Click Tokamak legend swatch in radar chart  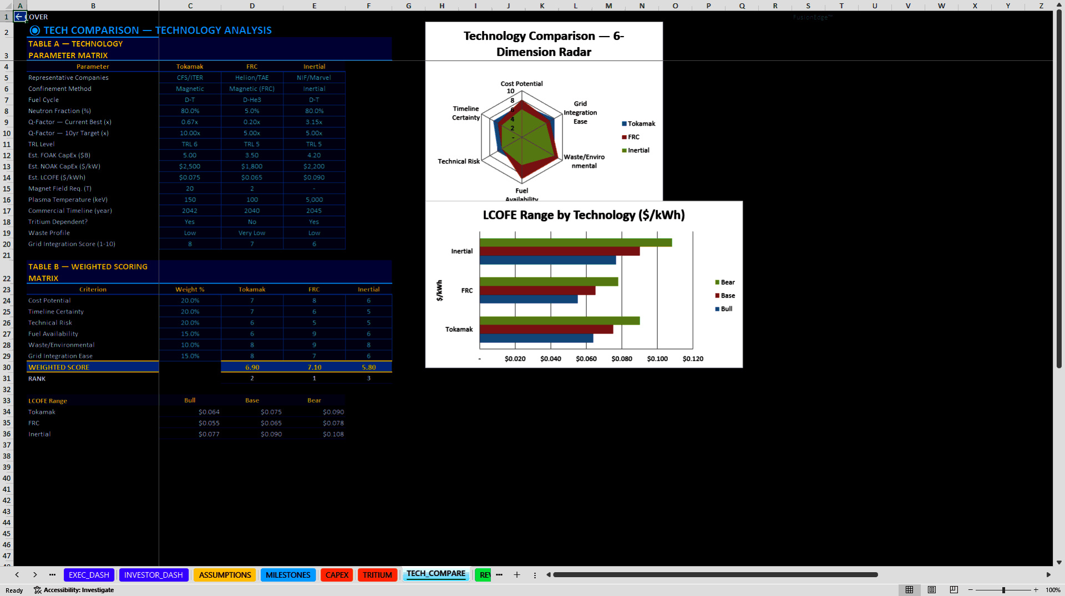(624, 124)
